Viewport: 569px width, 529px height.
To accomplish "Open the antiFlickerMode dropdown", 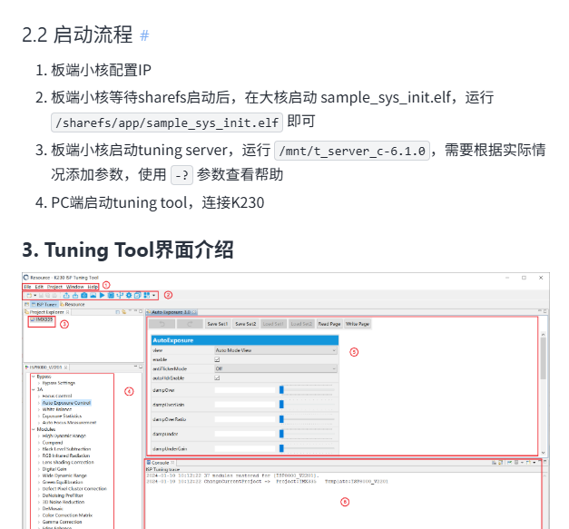I will tap(275, 369).
